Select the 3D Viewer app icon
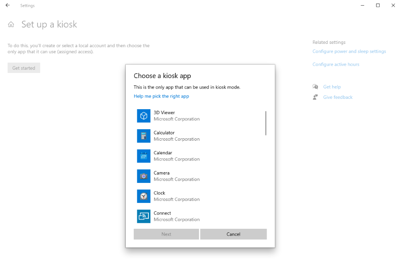The width and height of the screenshot is (398, 273). click(143, 116)
